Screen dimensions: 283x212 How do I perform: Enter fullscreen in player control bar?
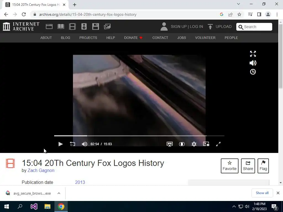point(218,144)
